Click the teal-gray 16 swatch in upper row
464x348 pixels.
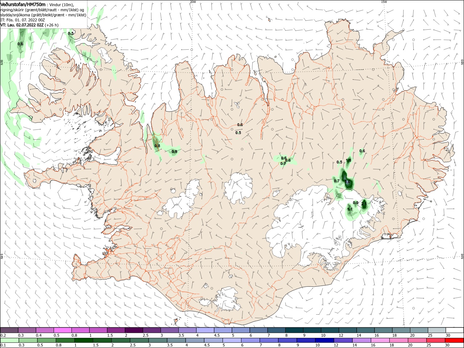click(x=384, y=330)
